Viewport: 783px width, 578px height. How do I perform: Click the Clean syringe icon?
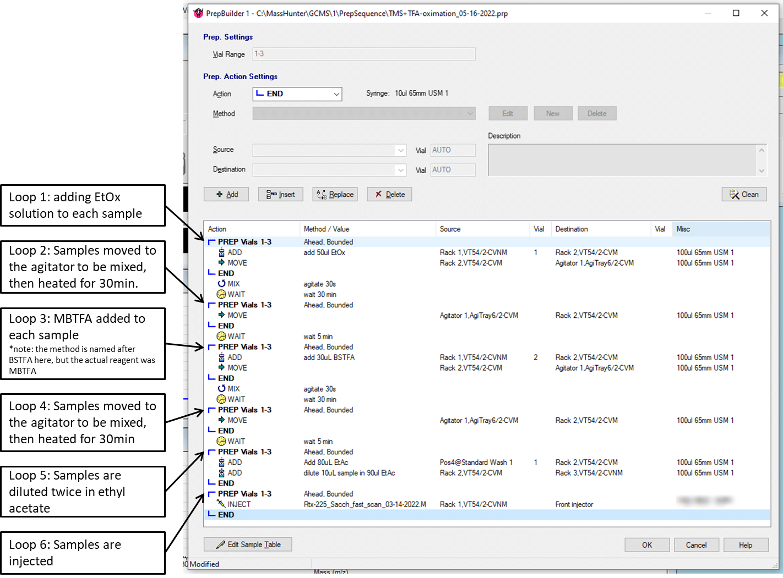pos(735,194)
